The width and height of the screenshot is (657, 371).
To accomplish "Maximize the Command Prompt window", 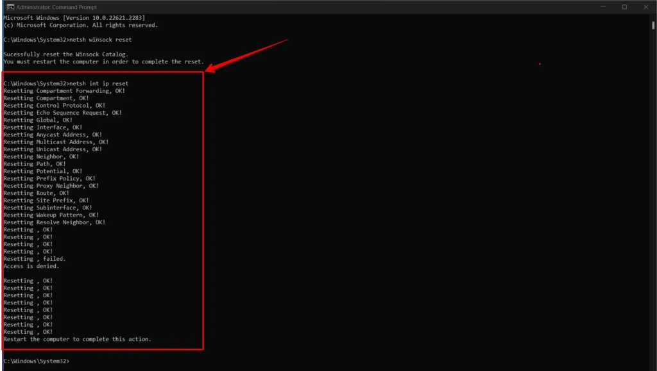I will (624, 7).
